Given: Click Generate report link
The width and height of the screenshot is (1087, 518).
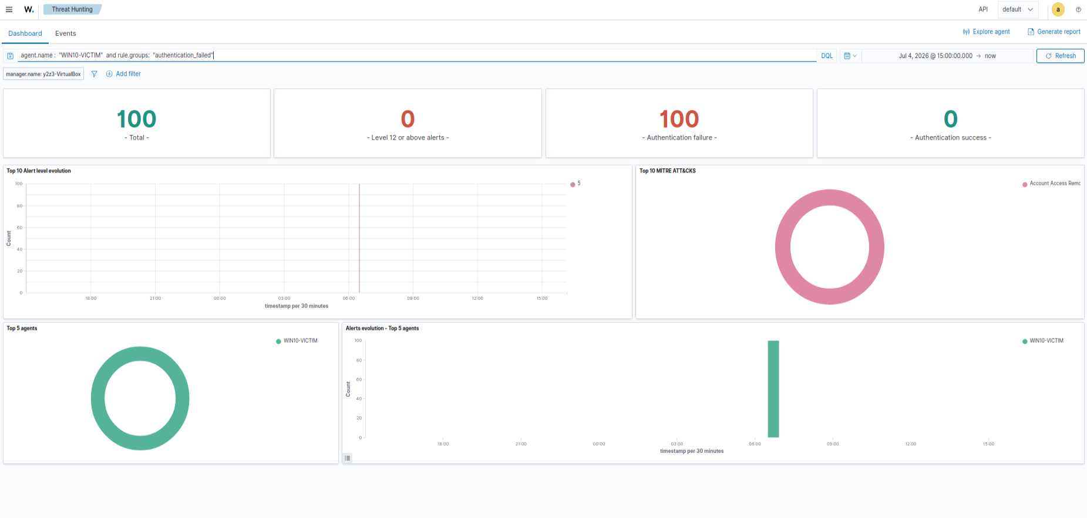Looking at the screenshot, I should click(1054, 32).
